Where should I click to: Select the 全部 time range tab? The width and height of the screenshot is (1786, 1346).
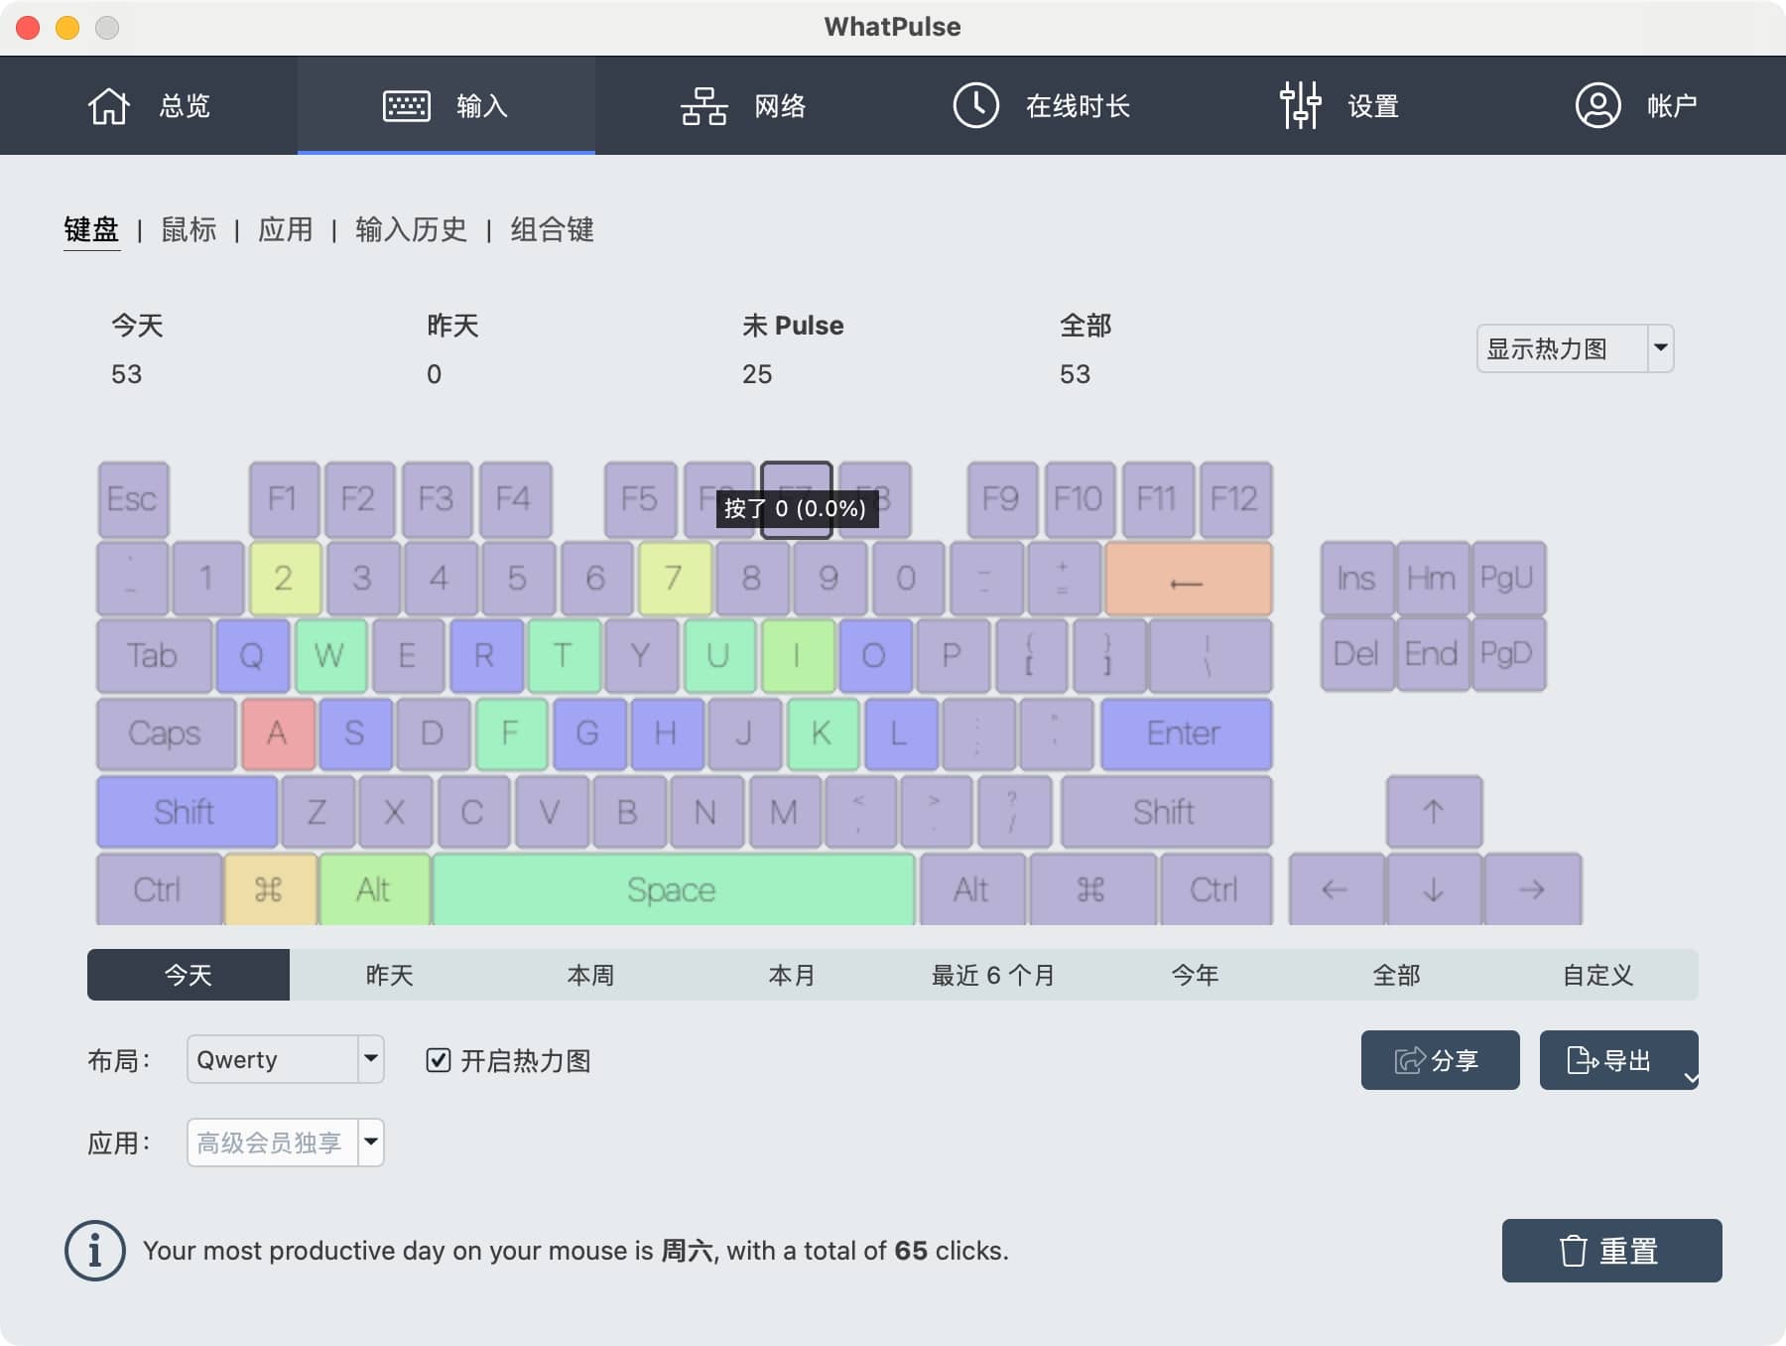[1396, 975]
